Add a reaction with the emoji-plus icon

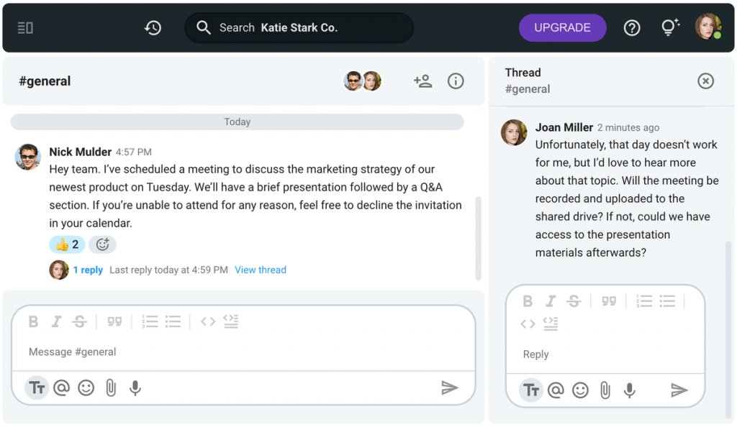(x=102, y=244)
